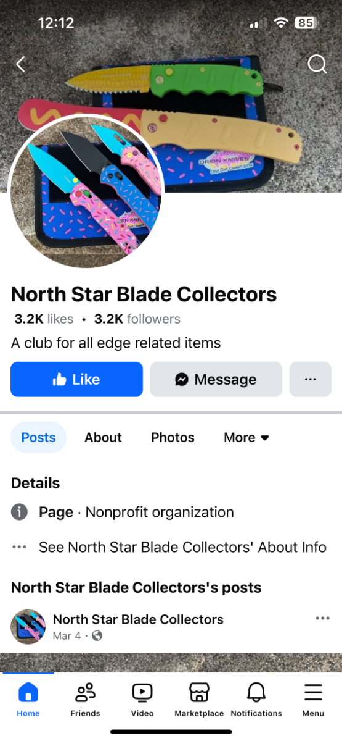Switch to the Photos tab
Viewport: 342px width, 741px height.
pos(173,437)
